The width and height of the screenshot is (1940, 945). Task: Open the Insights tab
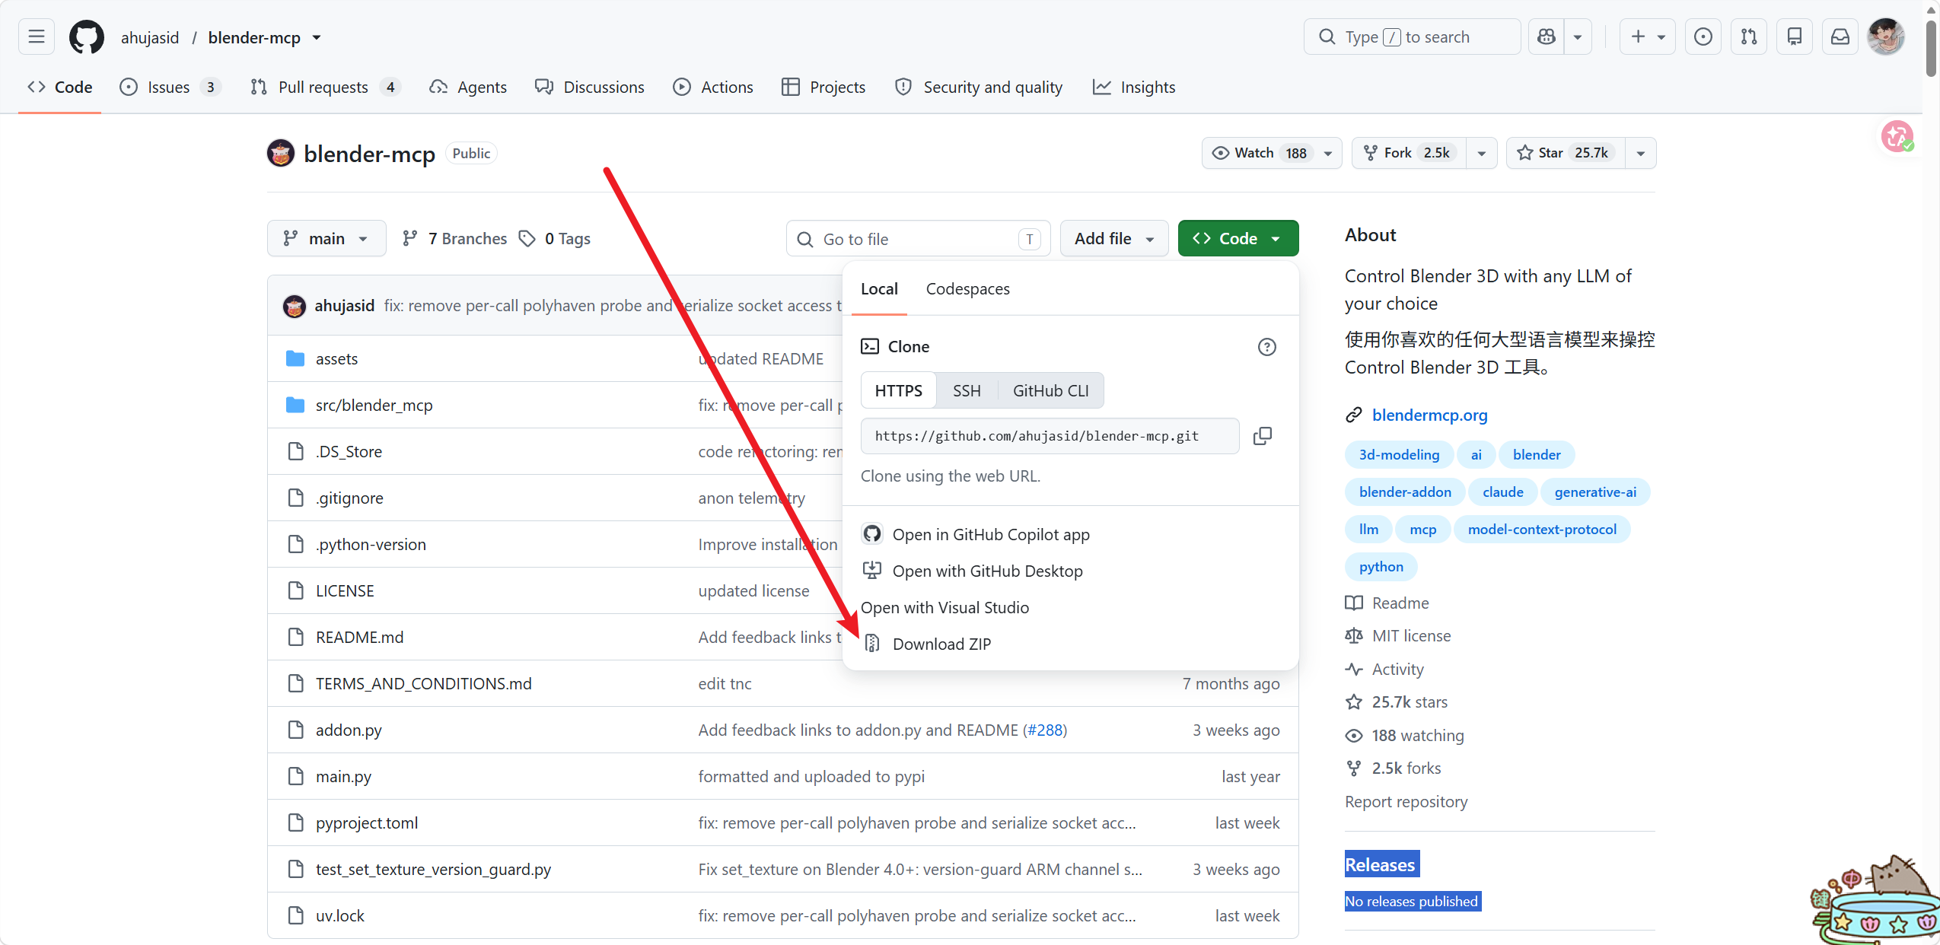coord(1134,87)
